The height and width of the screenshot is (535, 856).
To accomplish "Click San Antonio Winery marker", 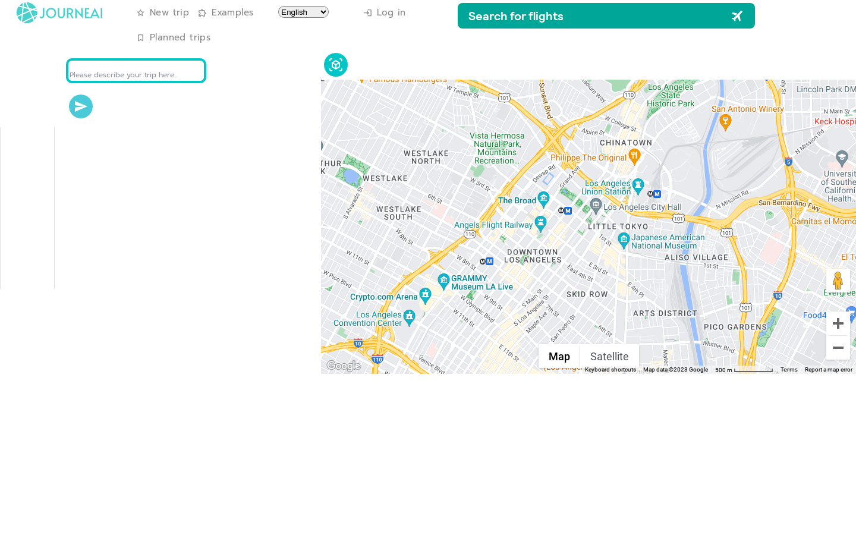I will point(725,122).
